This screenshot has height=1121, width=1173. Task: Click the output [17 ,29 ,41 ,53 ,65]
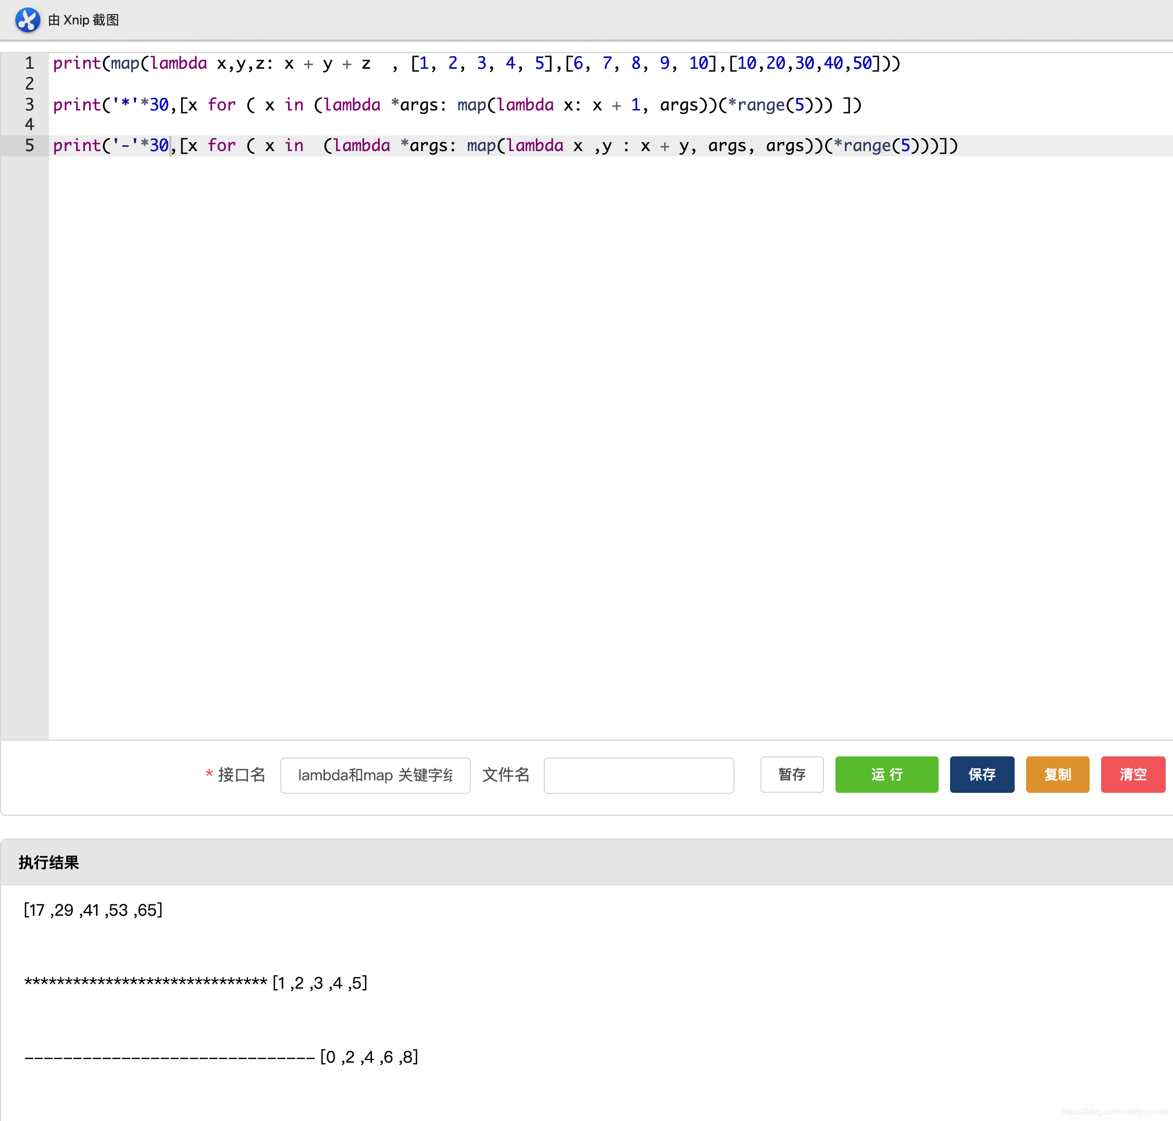pyautogui.click(x=93, y=910)
